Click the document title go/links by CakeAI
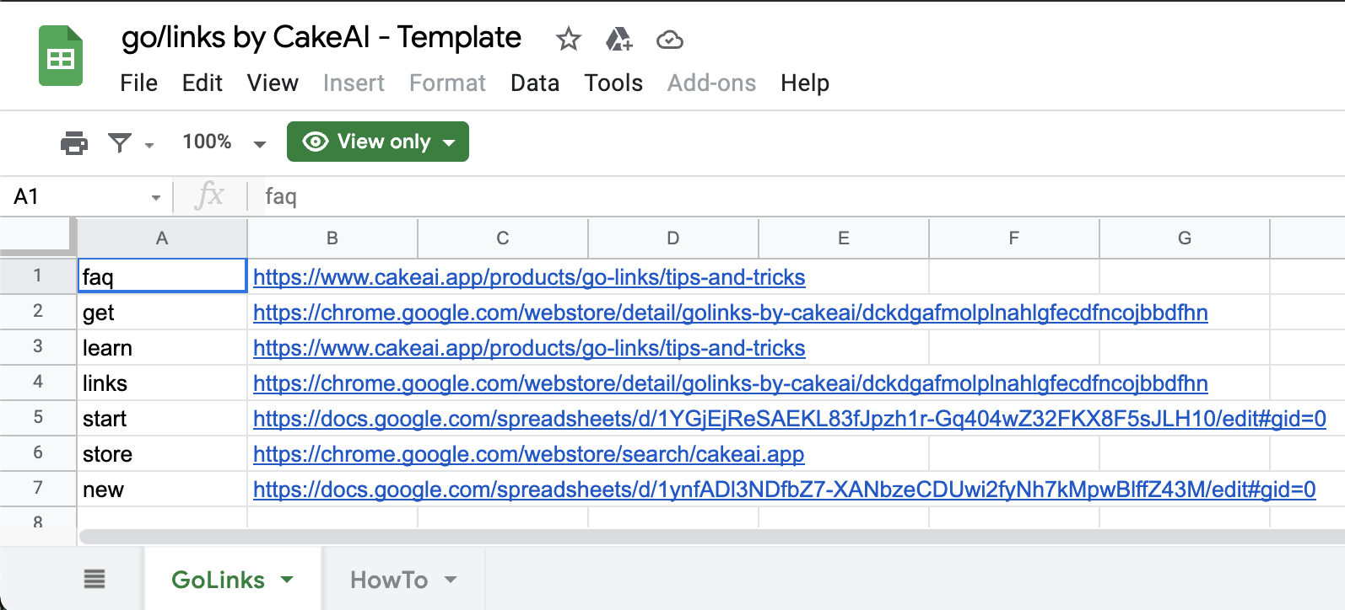This screenshot has width=1345, height=610. pos(321,38)
